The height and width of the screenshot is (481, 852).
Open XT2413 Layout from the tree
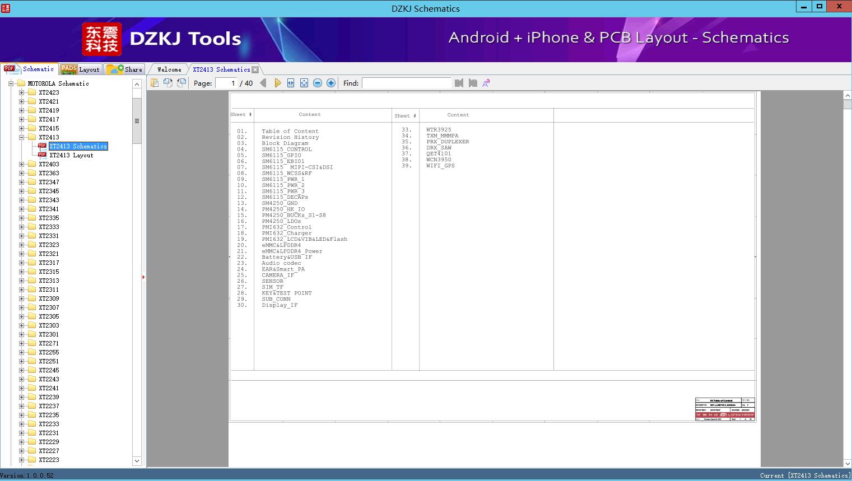point(71,155)
